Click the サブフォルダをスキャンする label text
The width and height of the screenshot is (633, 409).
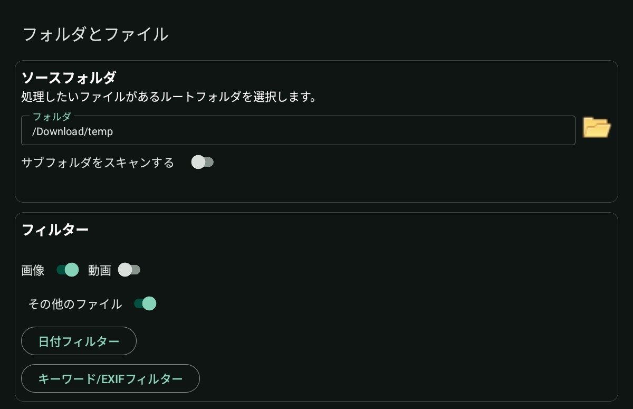tap(98, 163)
